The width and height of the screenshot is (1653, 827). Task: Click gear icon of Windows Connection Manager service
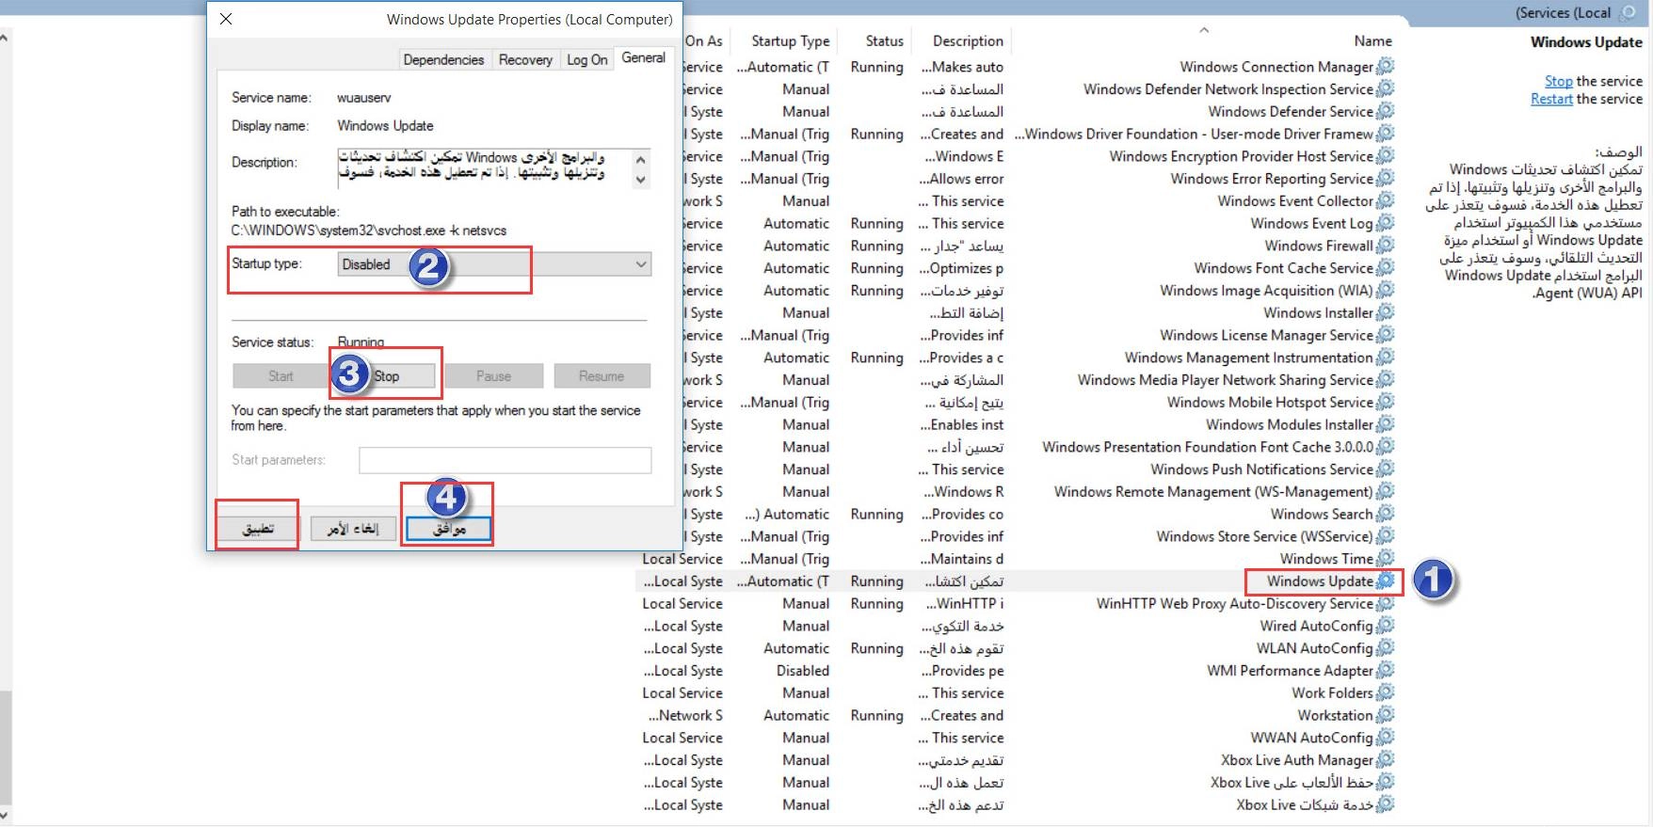click(1385, 67)
